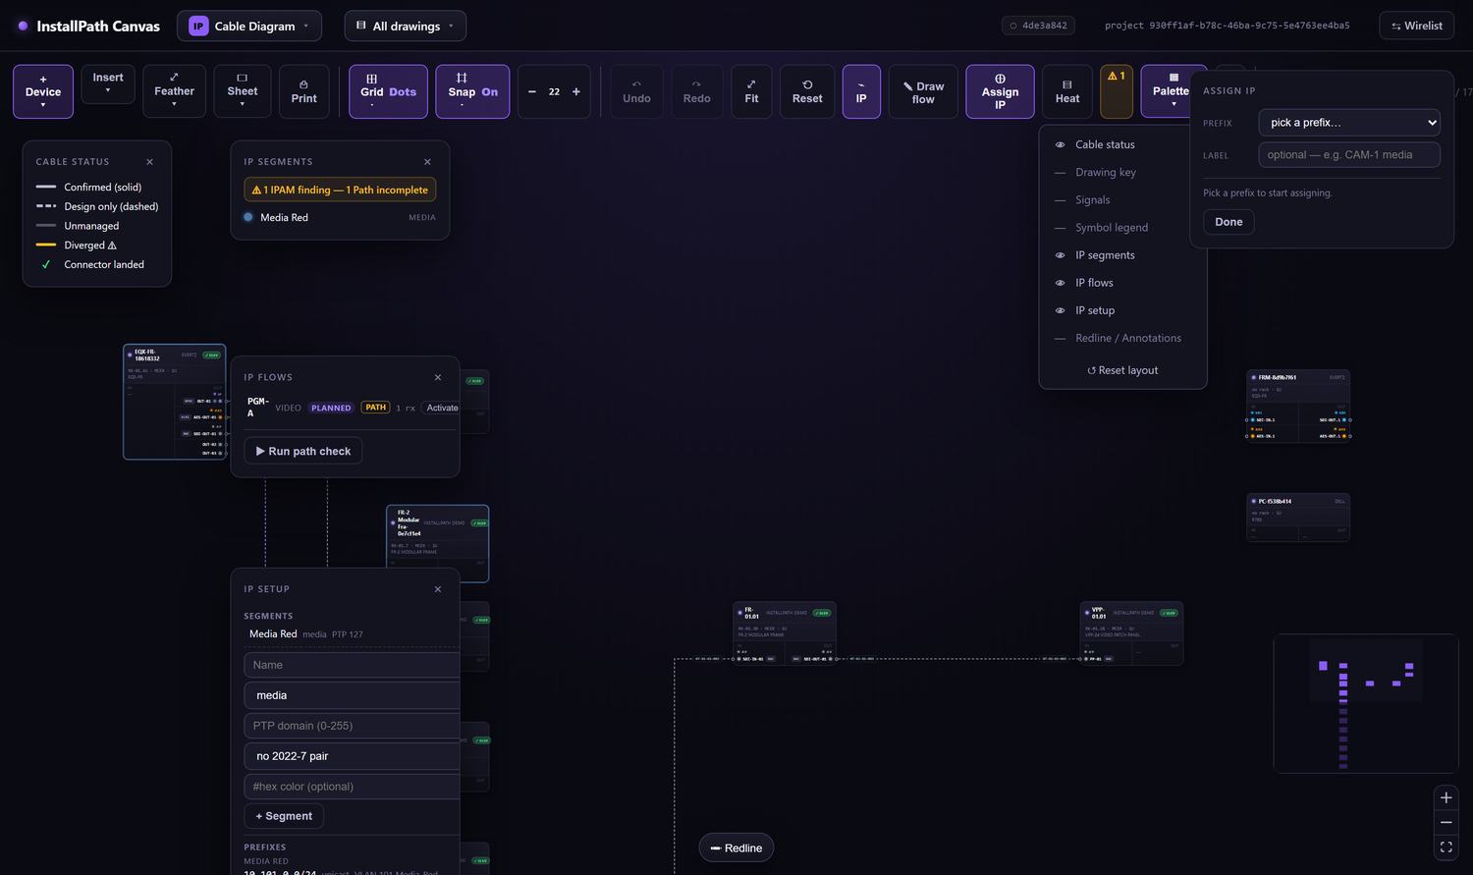
Task: Show the Symbol legend panel
Action: tap(1122, 227)
